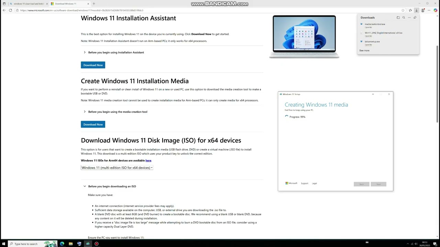Open file link under bdcamsetup.exe
440x247 pixels.
pos(368,45)
